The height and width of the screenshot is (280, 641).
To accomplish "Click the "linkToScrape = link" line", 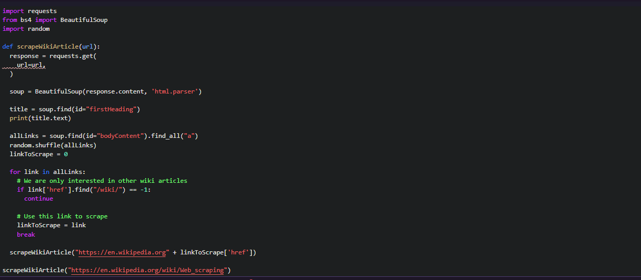I will [x=51, y=225].
